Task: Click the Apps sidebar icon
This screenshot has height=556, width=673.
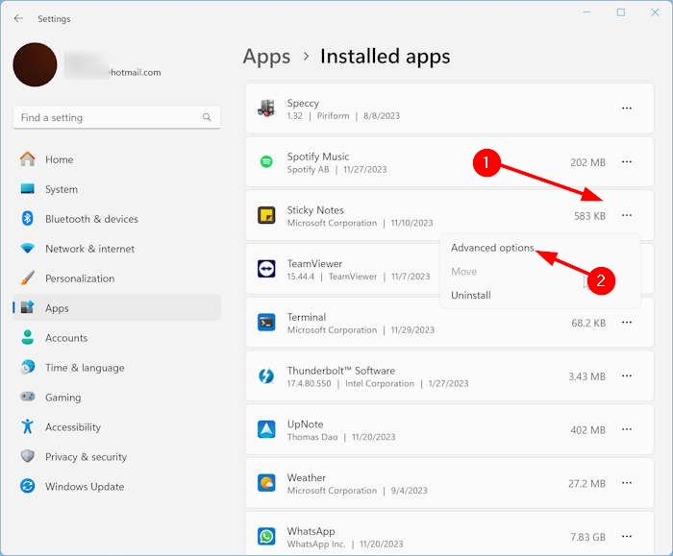Action: (28, 307)
